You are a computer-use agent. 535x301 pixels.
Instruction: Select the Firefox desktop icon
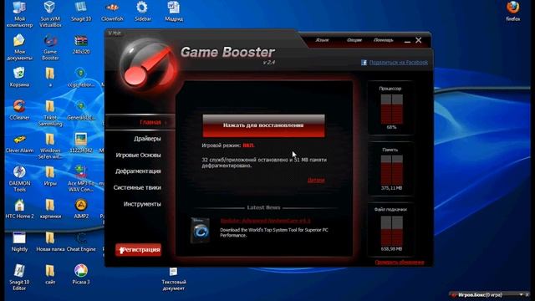point(512,11)
